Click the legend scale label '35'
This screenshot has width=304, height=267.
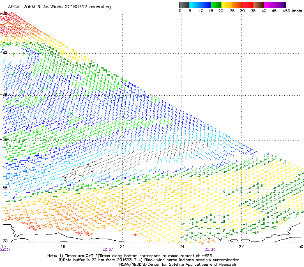point(253,11)
